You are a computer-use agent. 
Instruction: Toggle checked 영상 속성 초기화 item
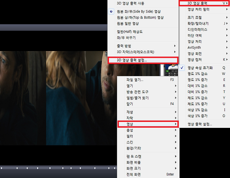204,68
